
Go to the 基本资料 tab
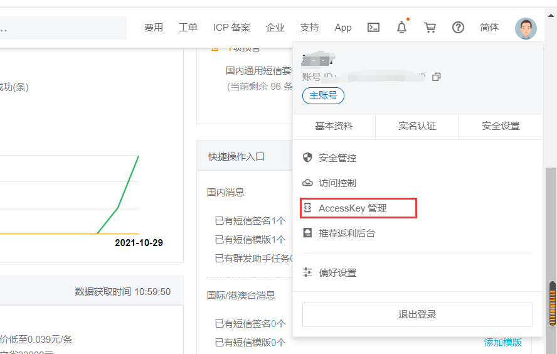tap(334, 126)
